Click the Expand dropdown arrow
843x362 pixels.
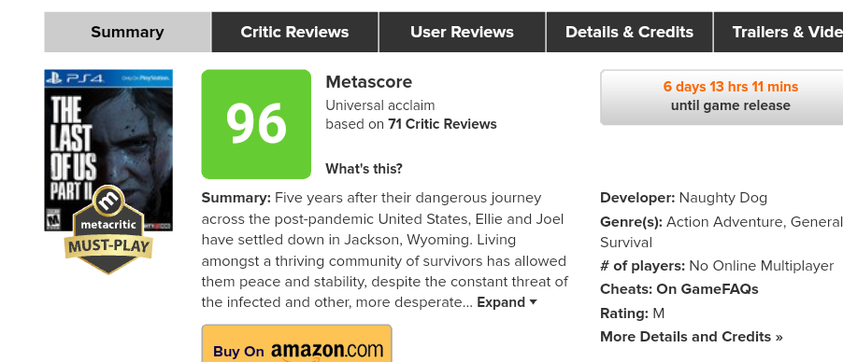533,302
